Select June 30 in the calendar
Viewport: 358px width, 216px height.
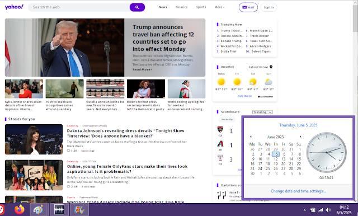[252, 173]
